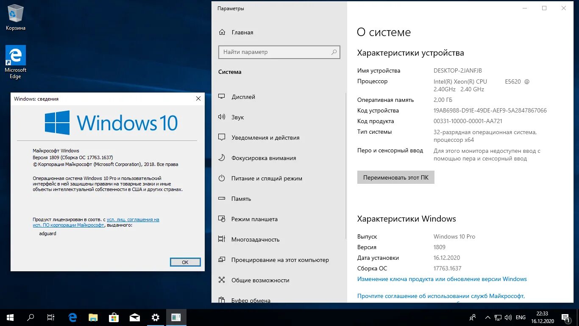Click the build value 17763.1637 in Settings
579x326 pixels.
coord(448,268)
